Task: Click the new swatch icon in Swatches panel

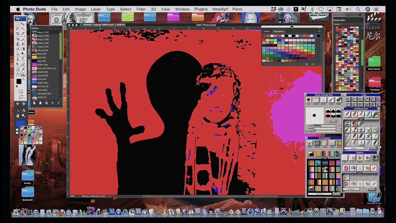Action: [307, 64]
